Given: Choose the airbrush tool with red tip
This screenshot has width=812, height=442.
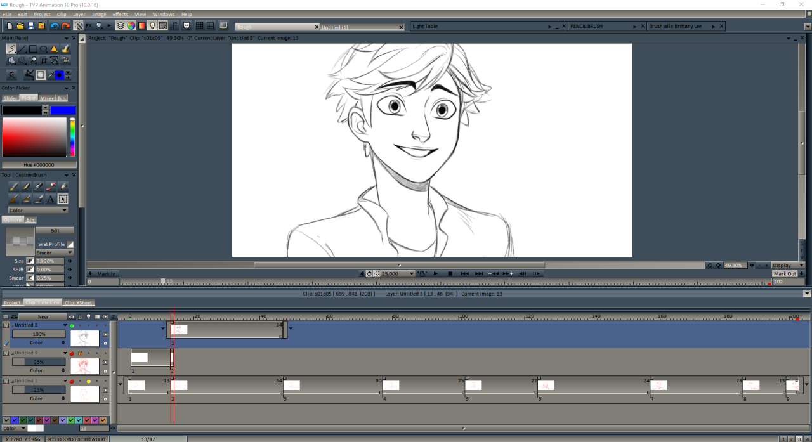Looking at the screenshot, I should click(51, 186).
